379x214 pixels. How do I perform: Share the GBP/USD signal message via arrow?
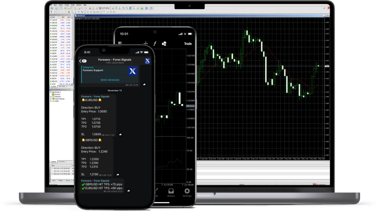[x=118, y=175]
